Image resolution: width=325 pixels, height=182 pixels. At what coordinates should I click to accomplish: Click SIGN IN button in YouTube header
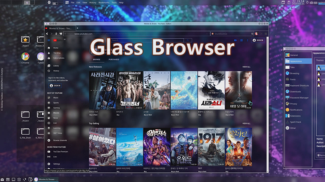point(258,40)
